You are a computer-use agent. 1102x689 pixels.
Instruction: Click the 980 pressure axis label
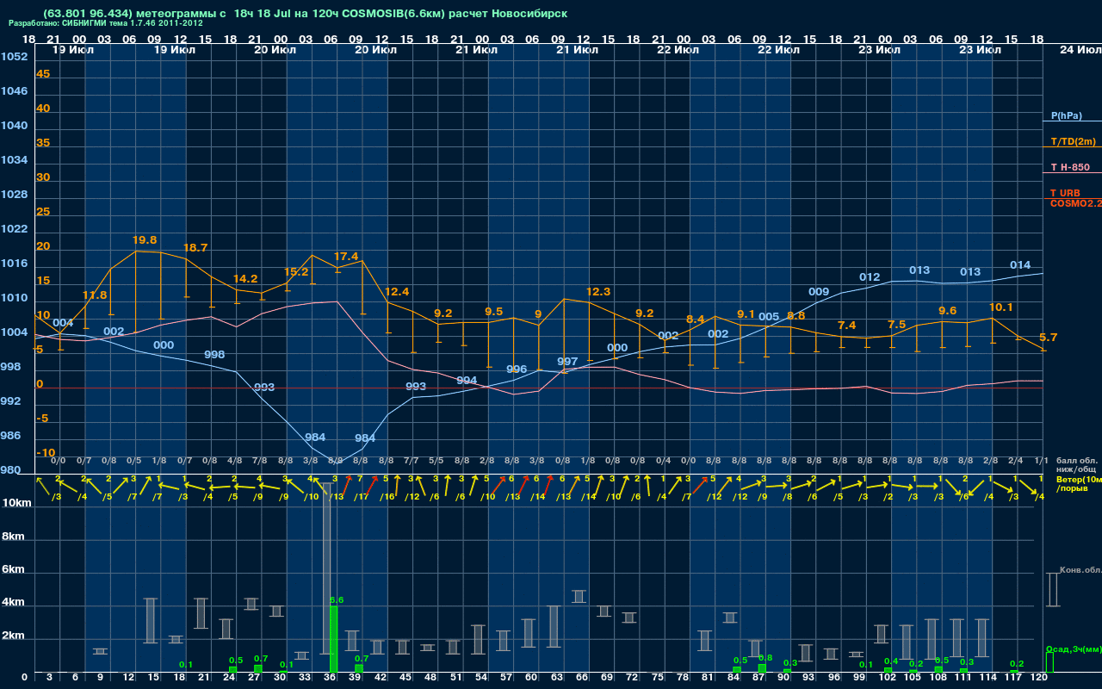pyautogui.click(x=10, y=470)
